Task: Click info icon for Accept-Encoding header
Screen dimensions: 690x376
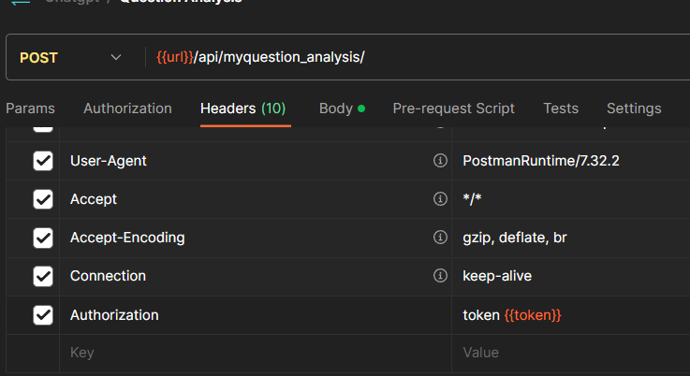Action: pos(440,238)
